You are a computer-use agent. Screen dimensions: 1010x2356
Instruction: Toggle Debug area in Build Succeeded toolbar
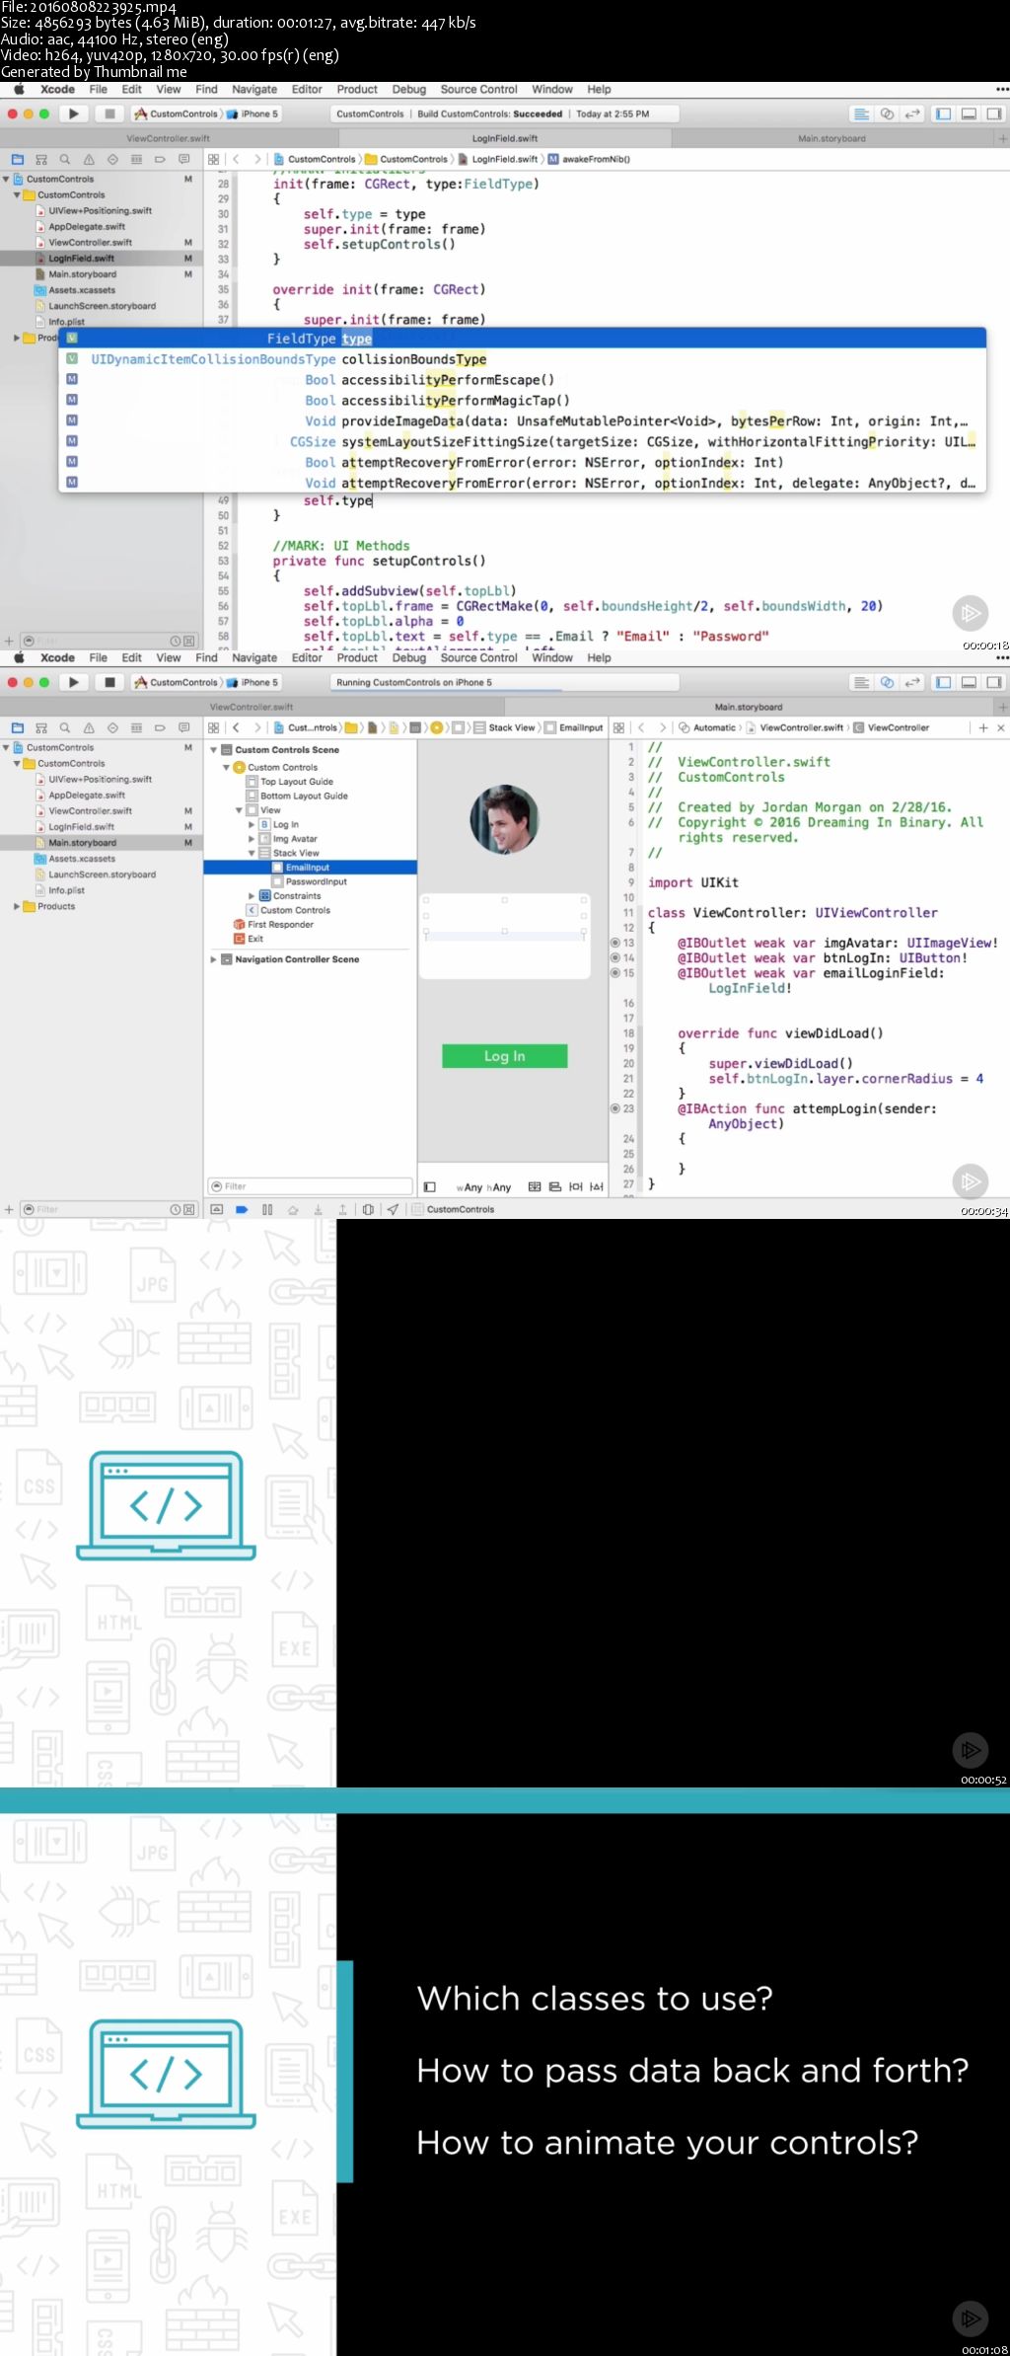point(969,114)
